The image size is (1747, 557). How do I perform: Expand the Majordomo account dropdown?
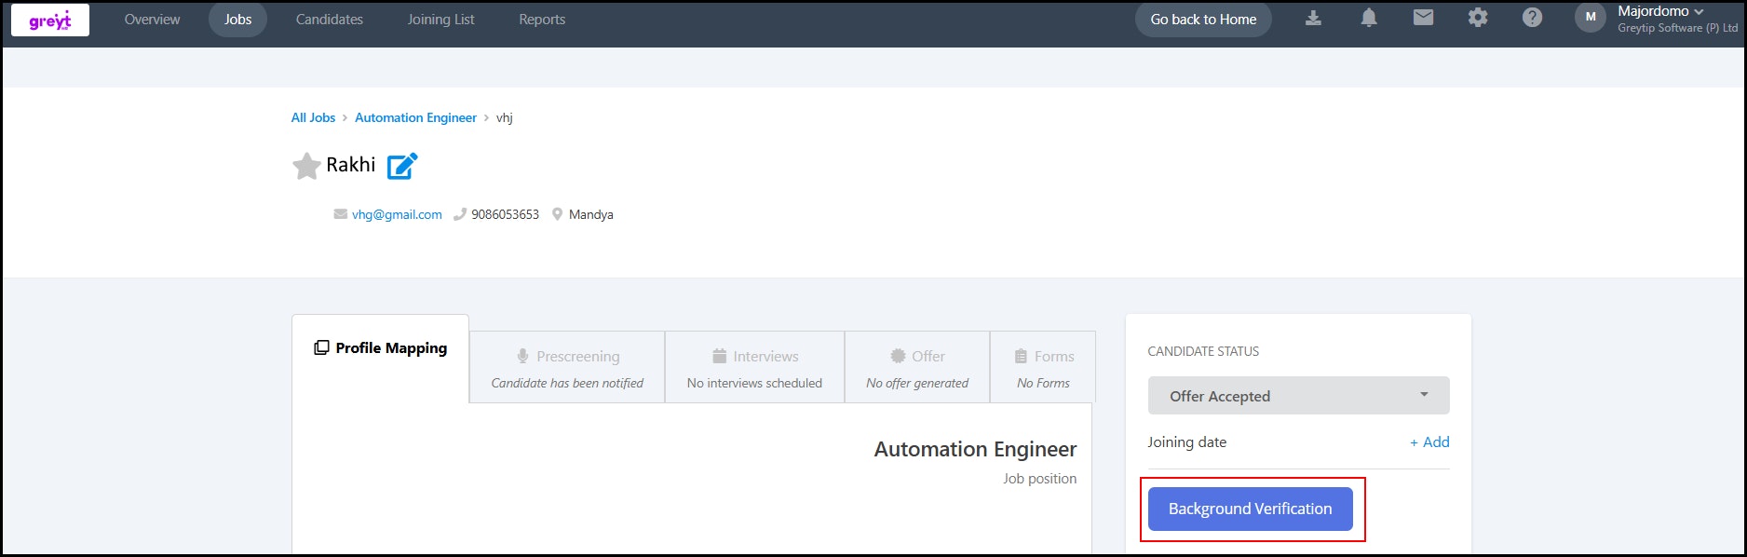tap(1660, 11)
